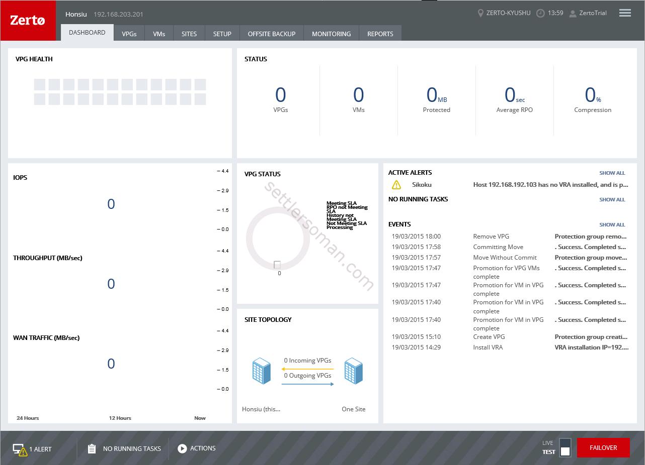Image resolution: width=645 pixels, height=465 pixels.
Task: Click the Zerto logo
Action: click(x=28, y=21)
